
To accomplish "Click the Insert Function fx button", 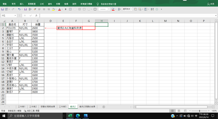I will pyautogui.click(x=36, y=15).
